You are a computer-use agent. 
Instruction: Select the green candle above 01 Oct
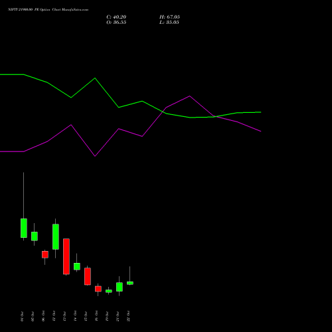coord(24,228)
